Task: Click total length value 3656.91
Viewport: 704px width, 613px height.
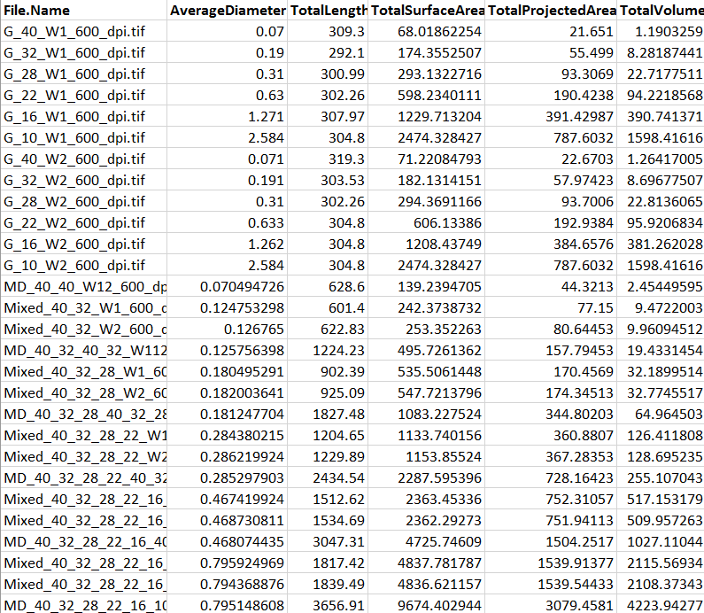Action: point(328,605)
